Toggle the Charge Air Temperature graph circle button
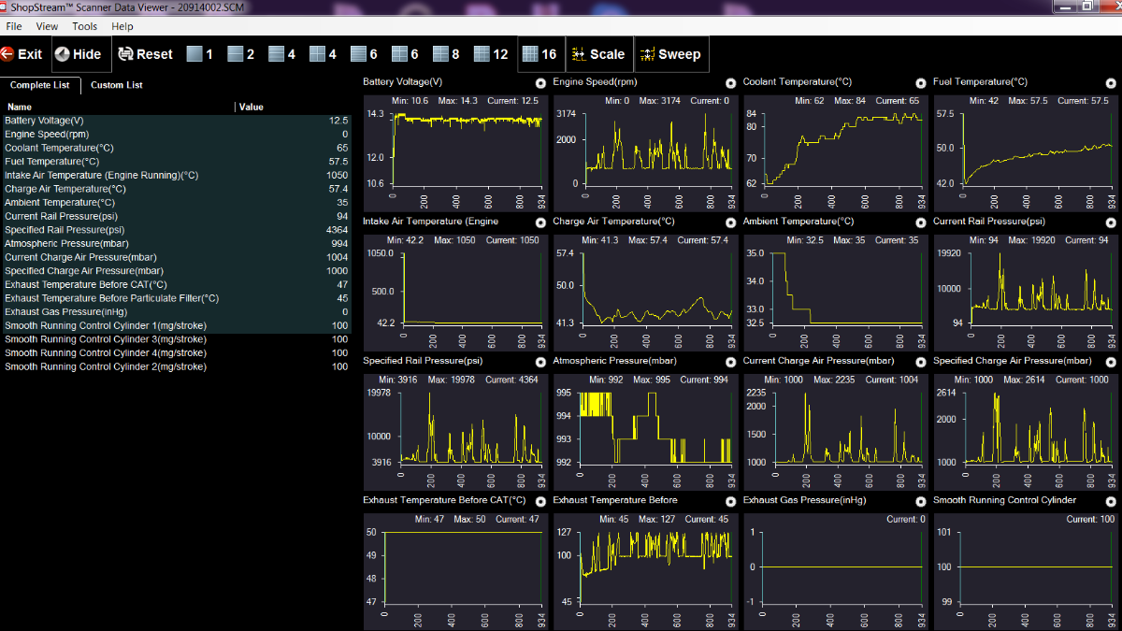 coord(731,222)
